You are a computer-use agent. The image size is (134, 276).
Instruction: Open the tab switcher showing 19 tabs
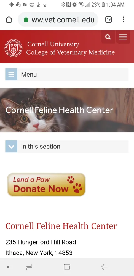point(109,20)
